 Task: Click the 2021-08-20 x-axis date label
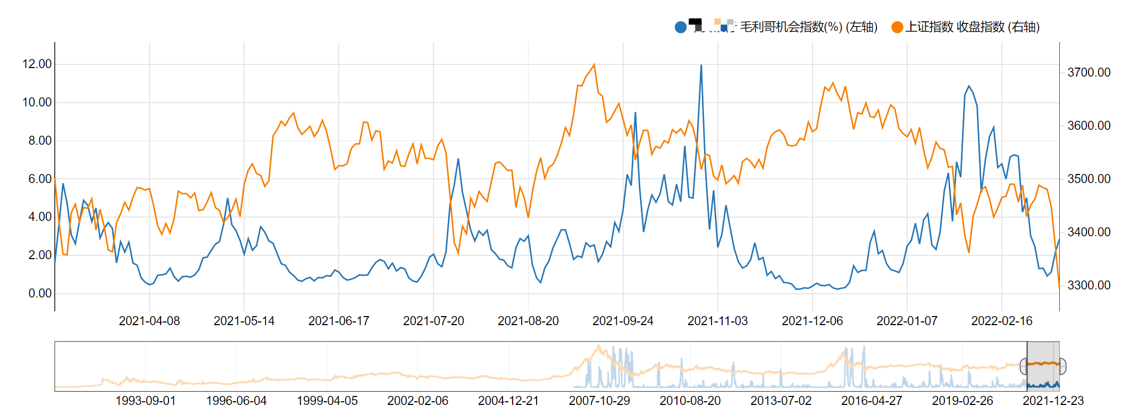(528, 321)
